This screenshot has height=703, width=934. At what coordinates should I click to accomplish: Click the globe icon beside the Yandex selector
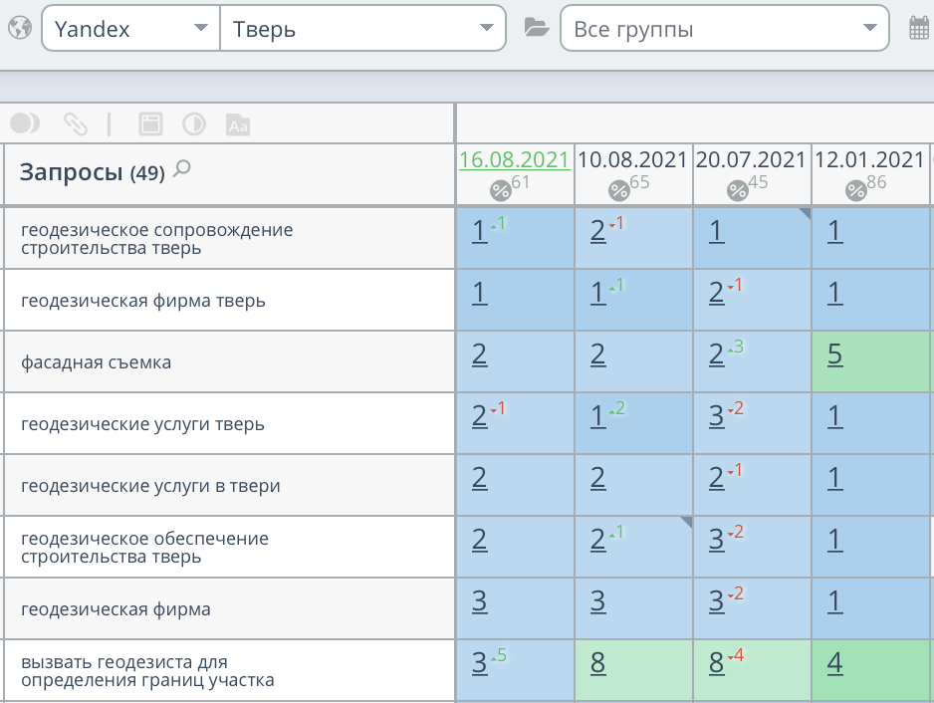(18, 29)
